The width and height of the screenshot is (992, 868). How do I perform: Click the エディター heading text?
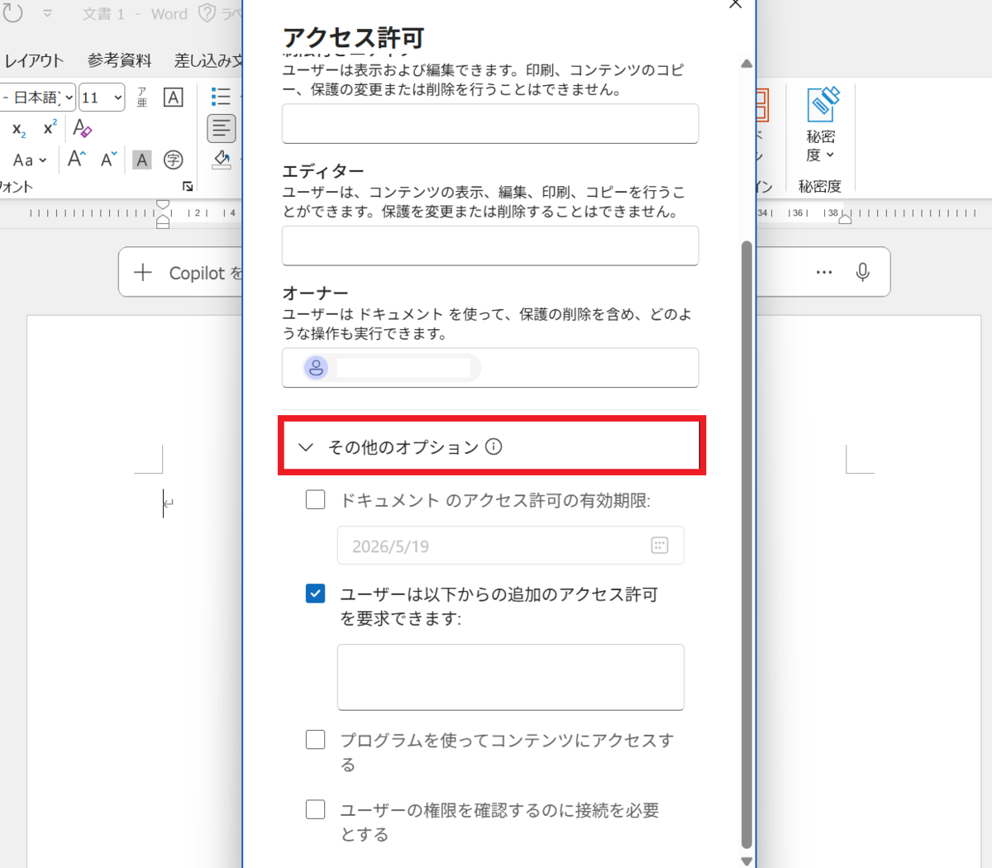pos(323,171)
